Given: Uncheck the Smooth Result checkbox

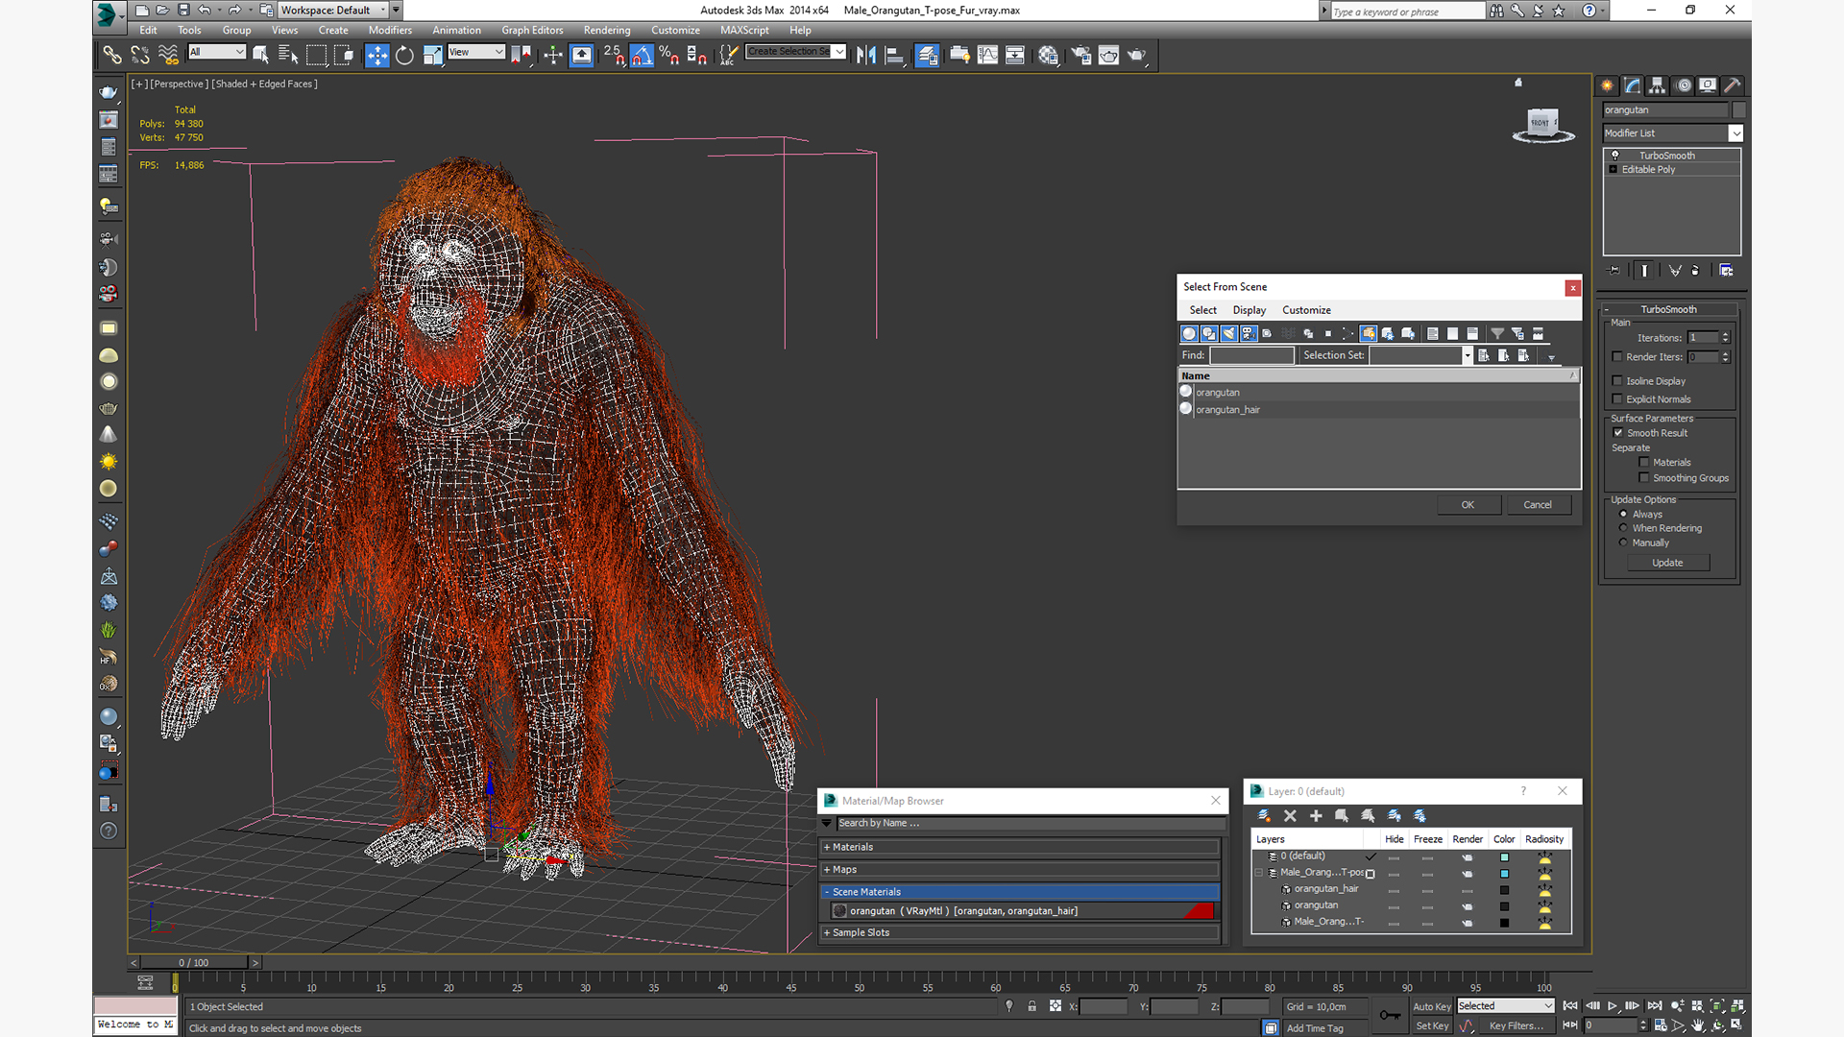Looking at the screenshot, I should tap(1618, 433).
